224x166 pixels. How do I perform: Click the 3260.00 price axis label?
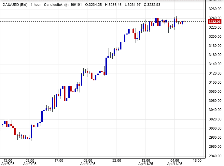point(215,9)
